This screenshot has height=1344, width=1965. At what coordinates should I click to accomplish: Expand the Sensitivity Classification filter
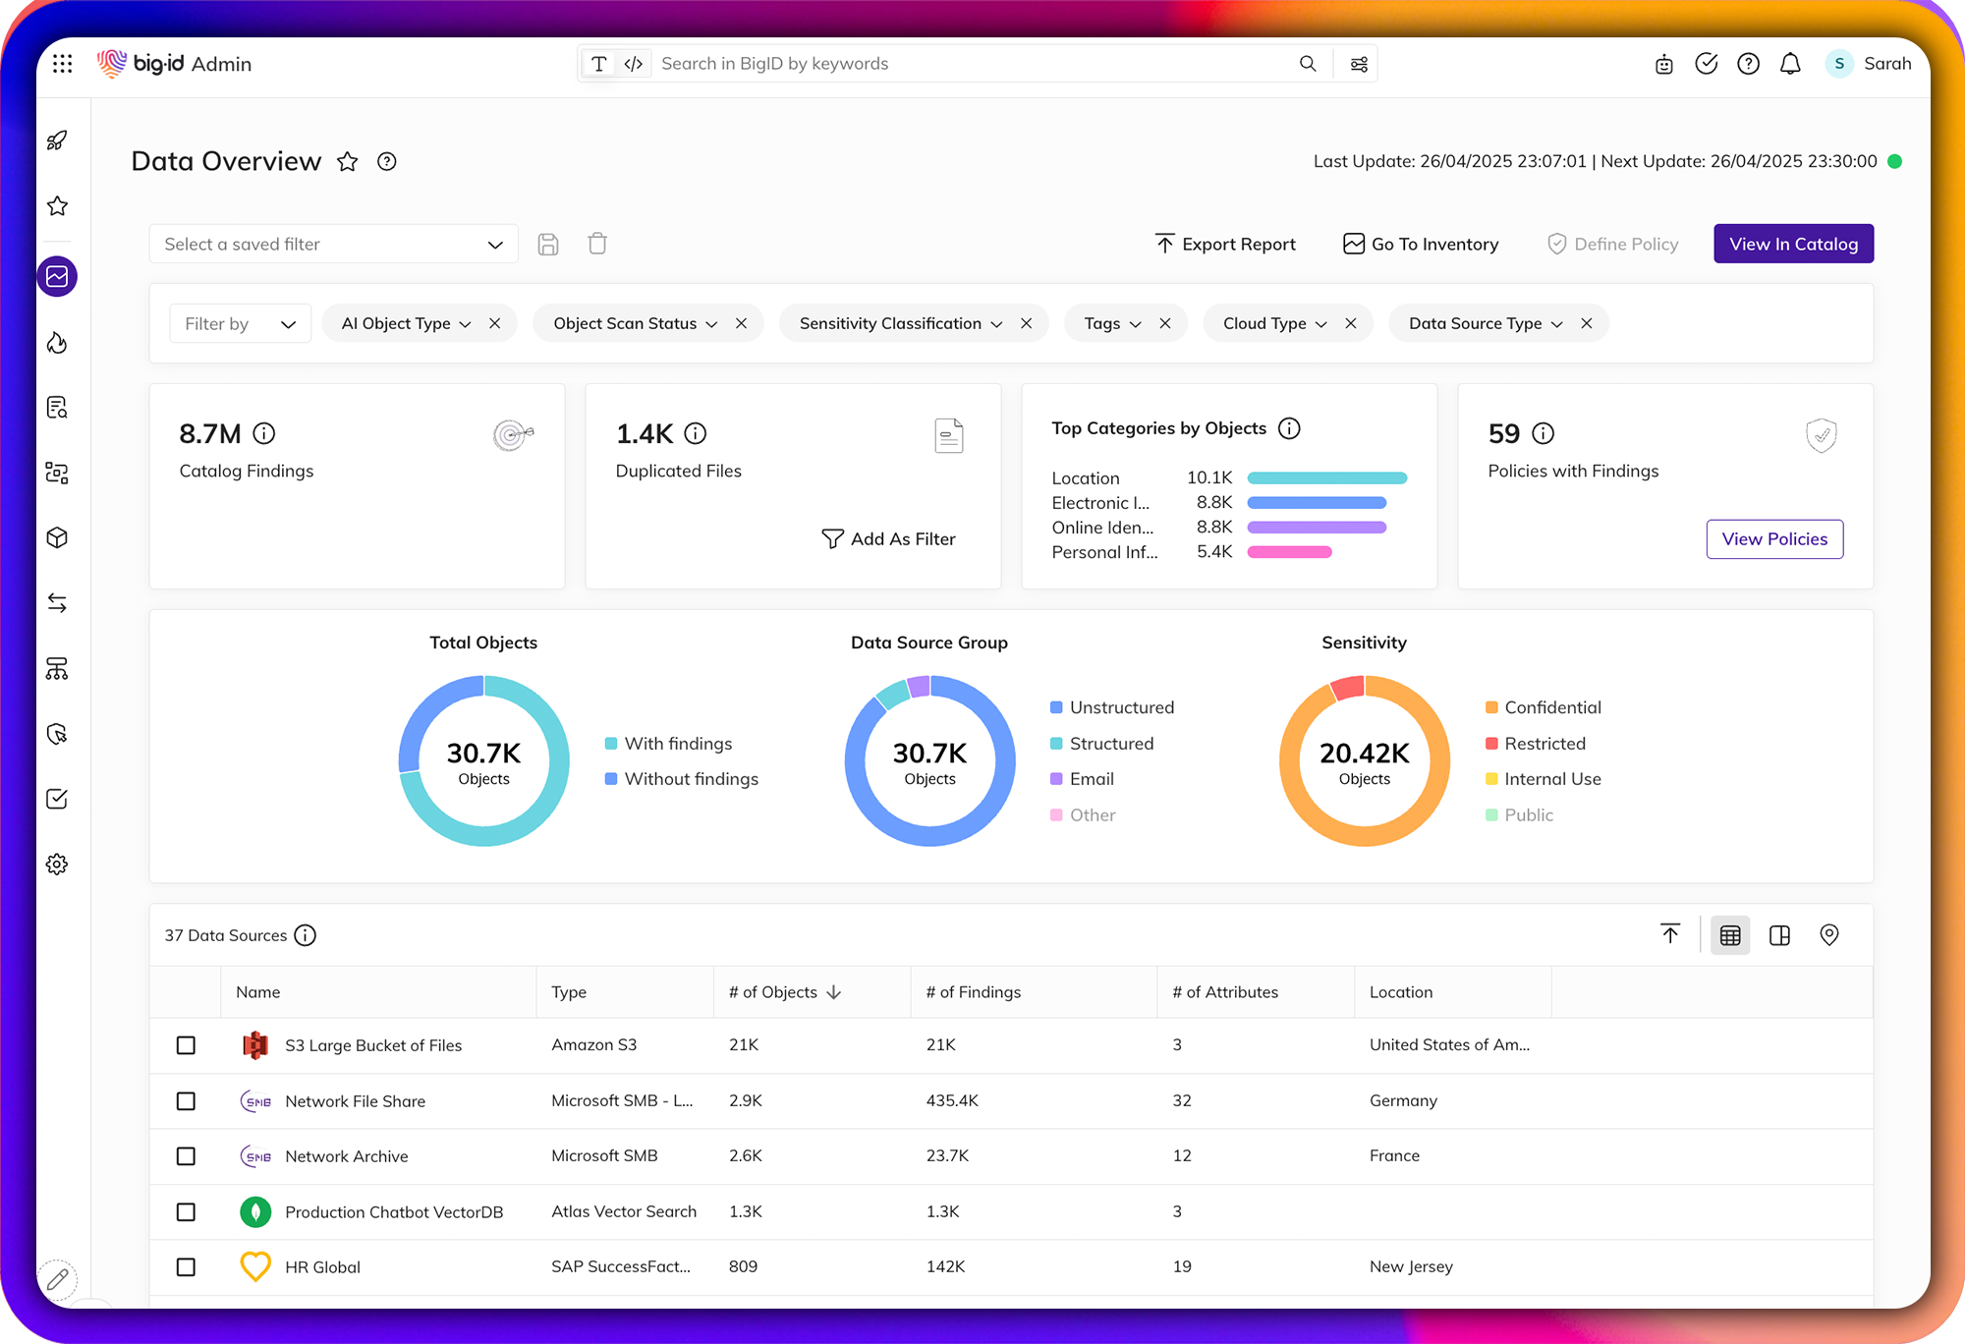(998, 323)
